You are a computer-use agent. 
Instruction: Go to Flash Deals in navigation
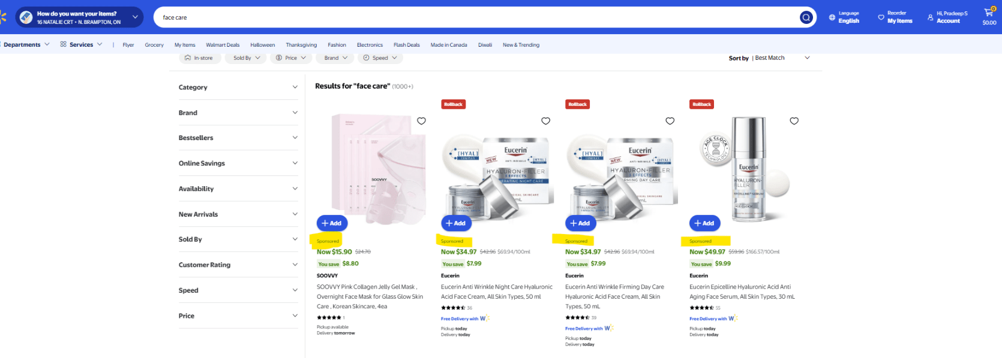[406, 45]
